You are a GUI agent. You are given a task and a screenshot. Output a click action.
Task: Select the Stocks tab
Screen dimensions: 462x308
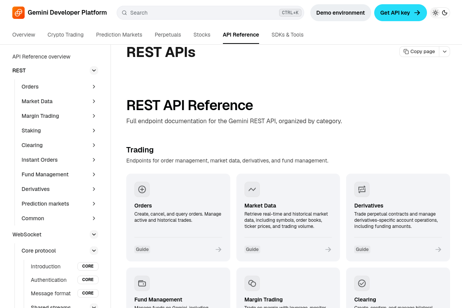click(202, 35)
